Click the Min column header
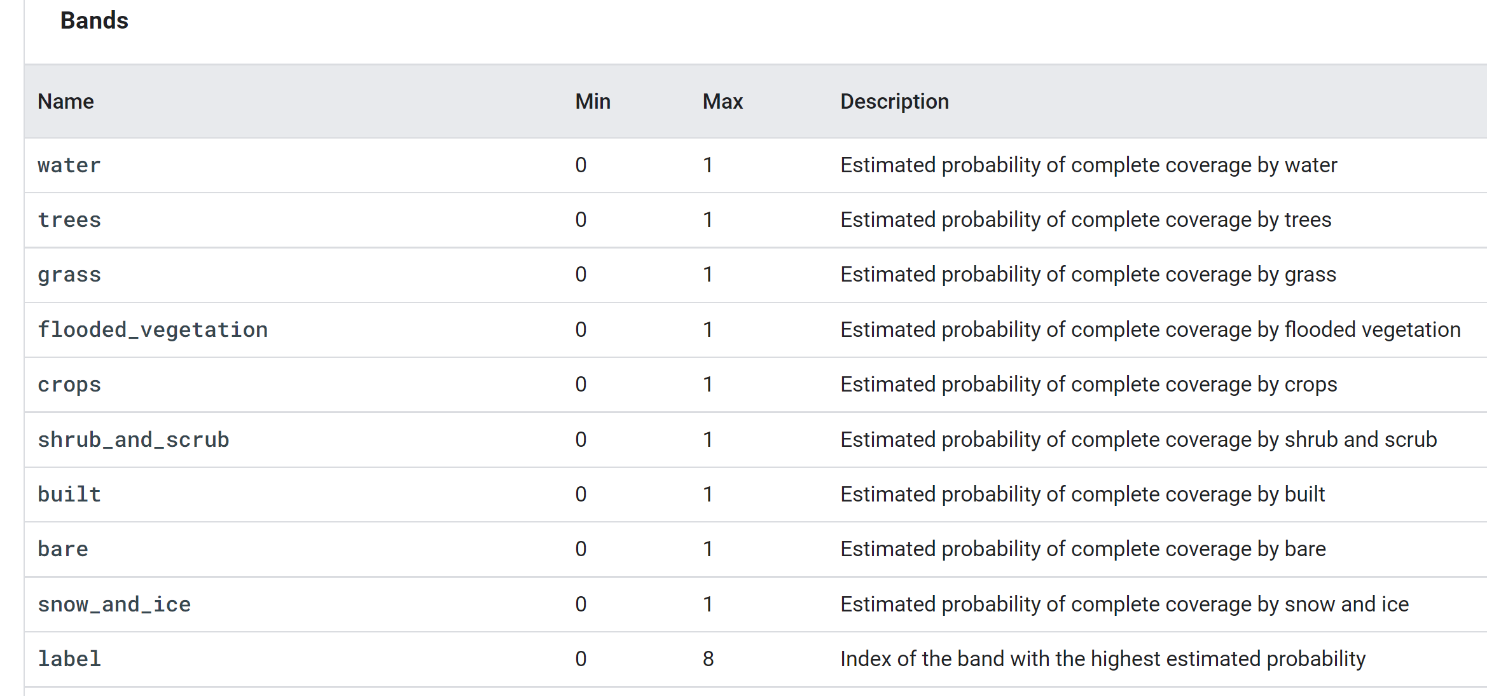Screen dimensions: 1487x696 tap(592, 102)
